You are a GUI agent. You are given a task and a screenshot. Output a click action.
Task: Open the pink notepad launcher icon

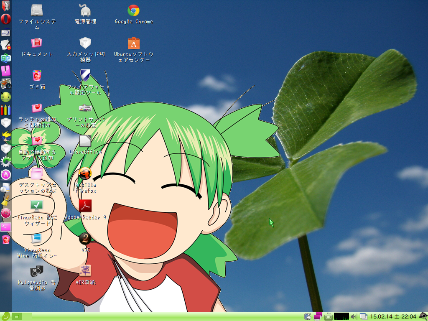coord(6,71)
